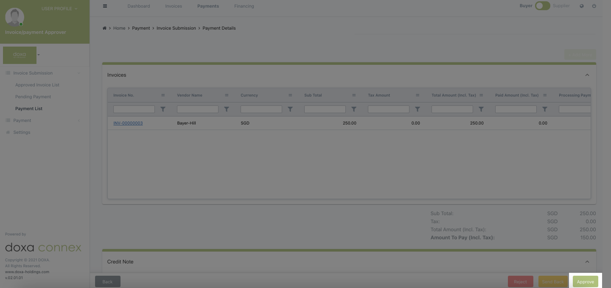
Task: Click the Back button
Action: 107,282
